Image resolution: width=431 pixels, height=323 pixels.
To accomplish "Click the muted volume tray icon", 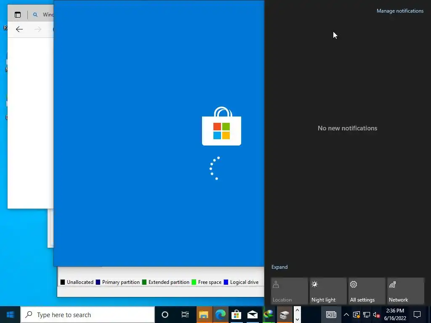I will pos(376,315).
